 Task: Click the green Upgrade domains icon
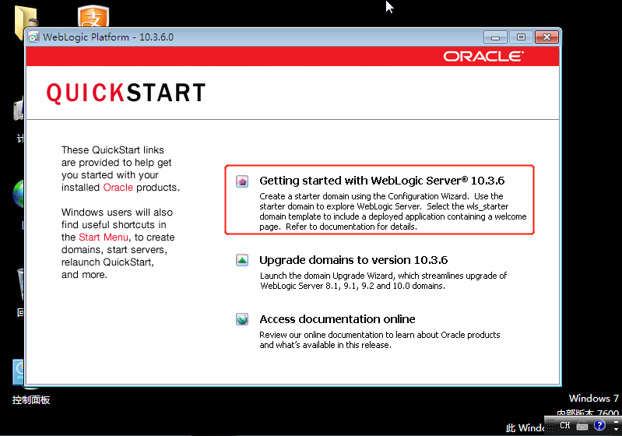[242, 260]
